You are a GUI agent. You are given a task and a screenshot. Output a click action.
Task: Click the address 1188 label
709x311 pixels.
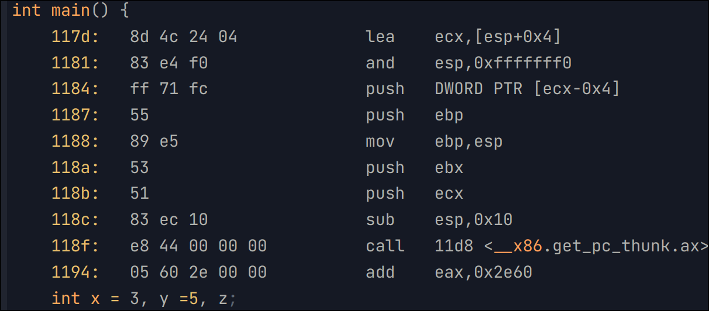coord(75,141)
